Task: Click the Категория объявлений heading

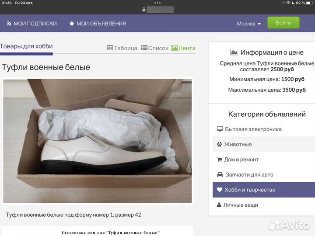Action: tap(267, 114)
